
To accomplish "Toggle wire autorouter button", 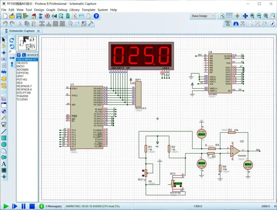I will point(227,24).
